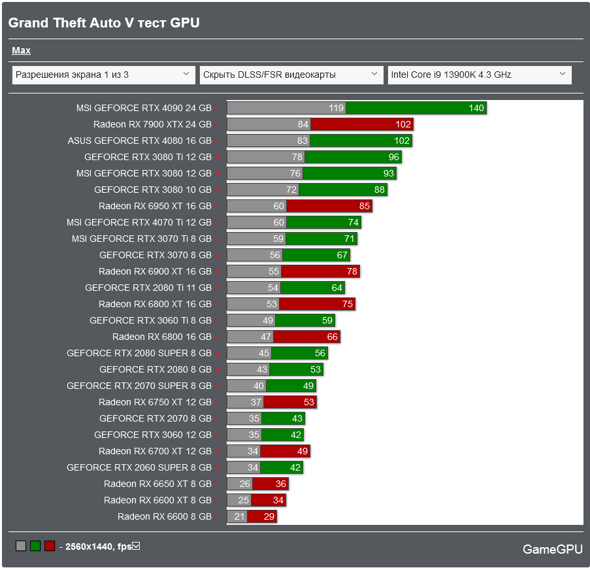Click the RTX 3080 Ti gray bar showing 78
Image resolution: width=590 pixels, height=570 pixels.
click(x=266, y=157)
